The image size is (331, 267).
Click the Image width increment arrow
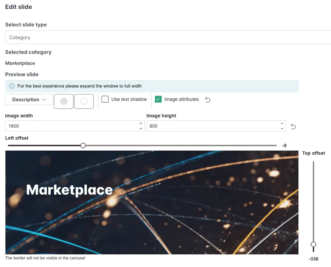coord(140,124)
